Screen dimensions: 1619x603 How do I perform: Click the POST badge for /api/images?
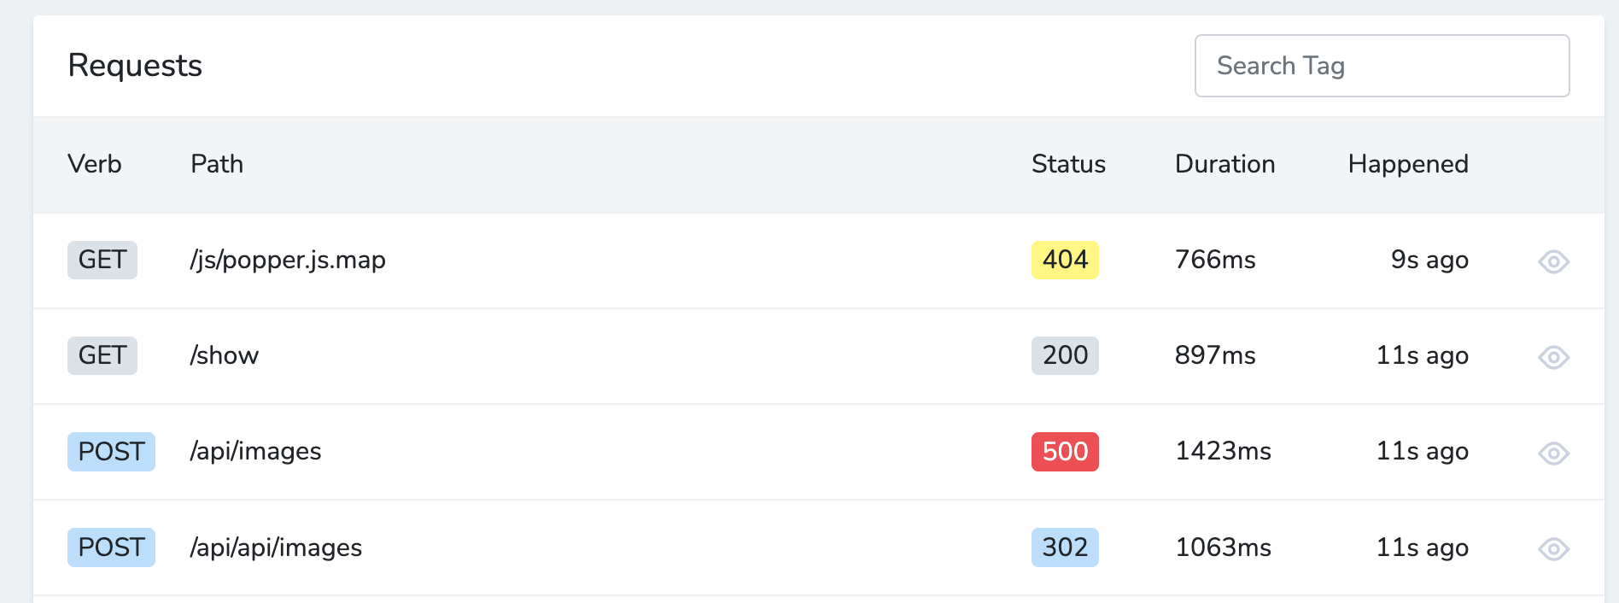click(x=111, y=451)
